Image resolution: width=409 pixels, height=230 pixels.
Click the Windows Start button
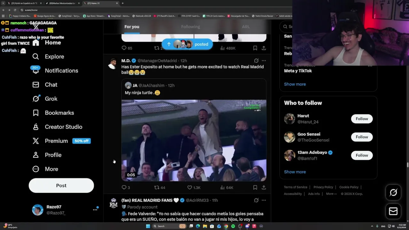click(148, 226)
